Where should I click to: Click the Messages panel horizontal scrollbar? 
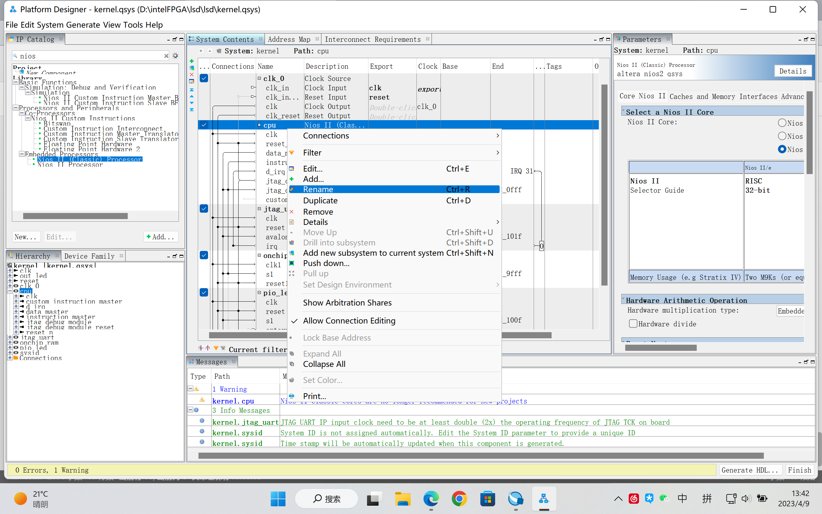[481, 456]
